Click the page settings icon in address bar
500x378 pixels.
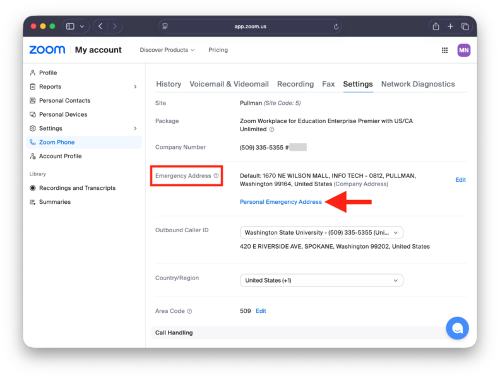click(x=165, y=27)
